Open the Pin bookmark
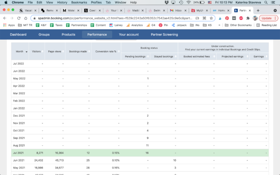280x175 pixels. click(x=163, y=25)
